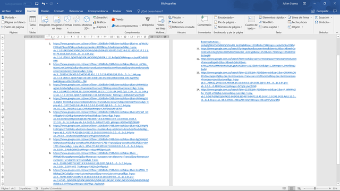340x191 pixels.
Task: Click the Save icon in the title bar
Action: 37,4
